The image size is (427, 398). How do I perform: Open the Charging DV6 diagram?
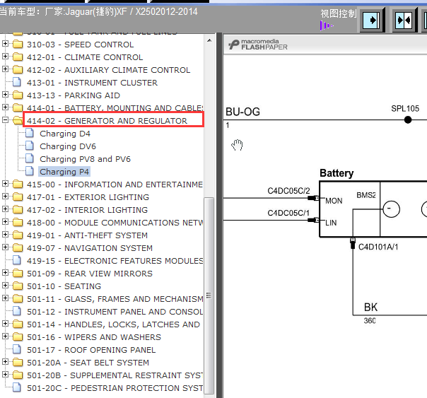[x=68, y=146]
